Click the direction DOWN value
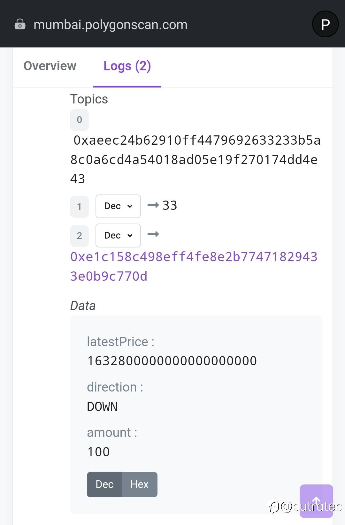The width and height of the screenshot is (345, 525). click(102, 407)
